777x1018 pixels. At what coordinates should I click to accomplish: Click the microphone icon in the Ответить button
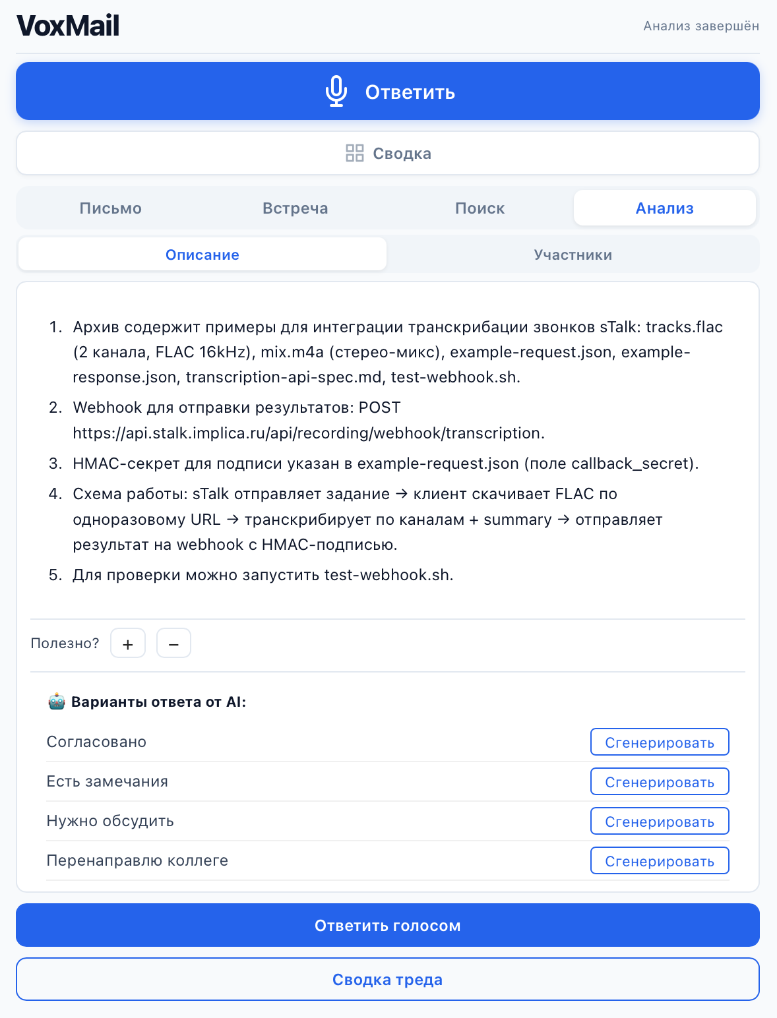click(x=337, y=92)
